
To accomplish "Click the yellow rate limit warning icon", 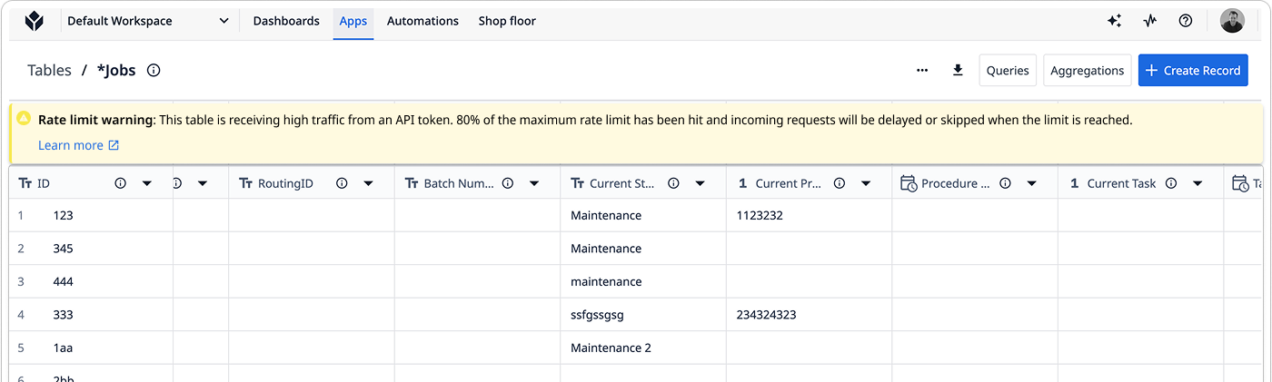I will (24, 119).
